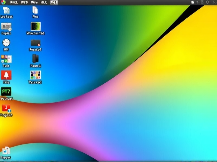Open the red alert 'Pinge 23' icon
The height and width of the screenshot is (162, 217).
(x=6, y=108)
